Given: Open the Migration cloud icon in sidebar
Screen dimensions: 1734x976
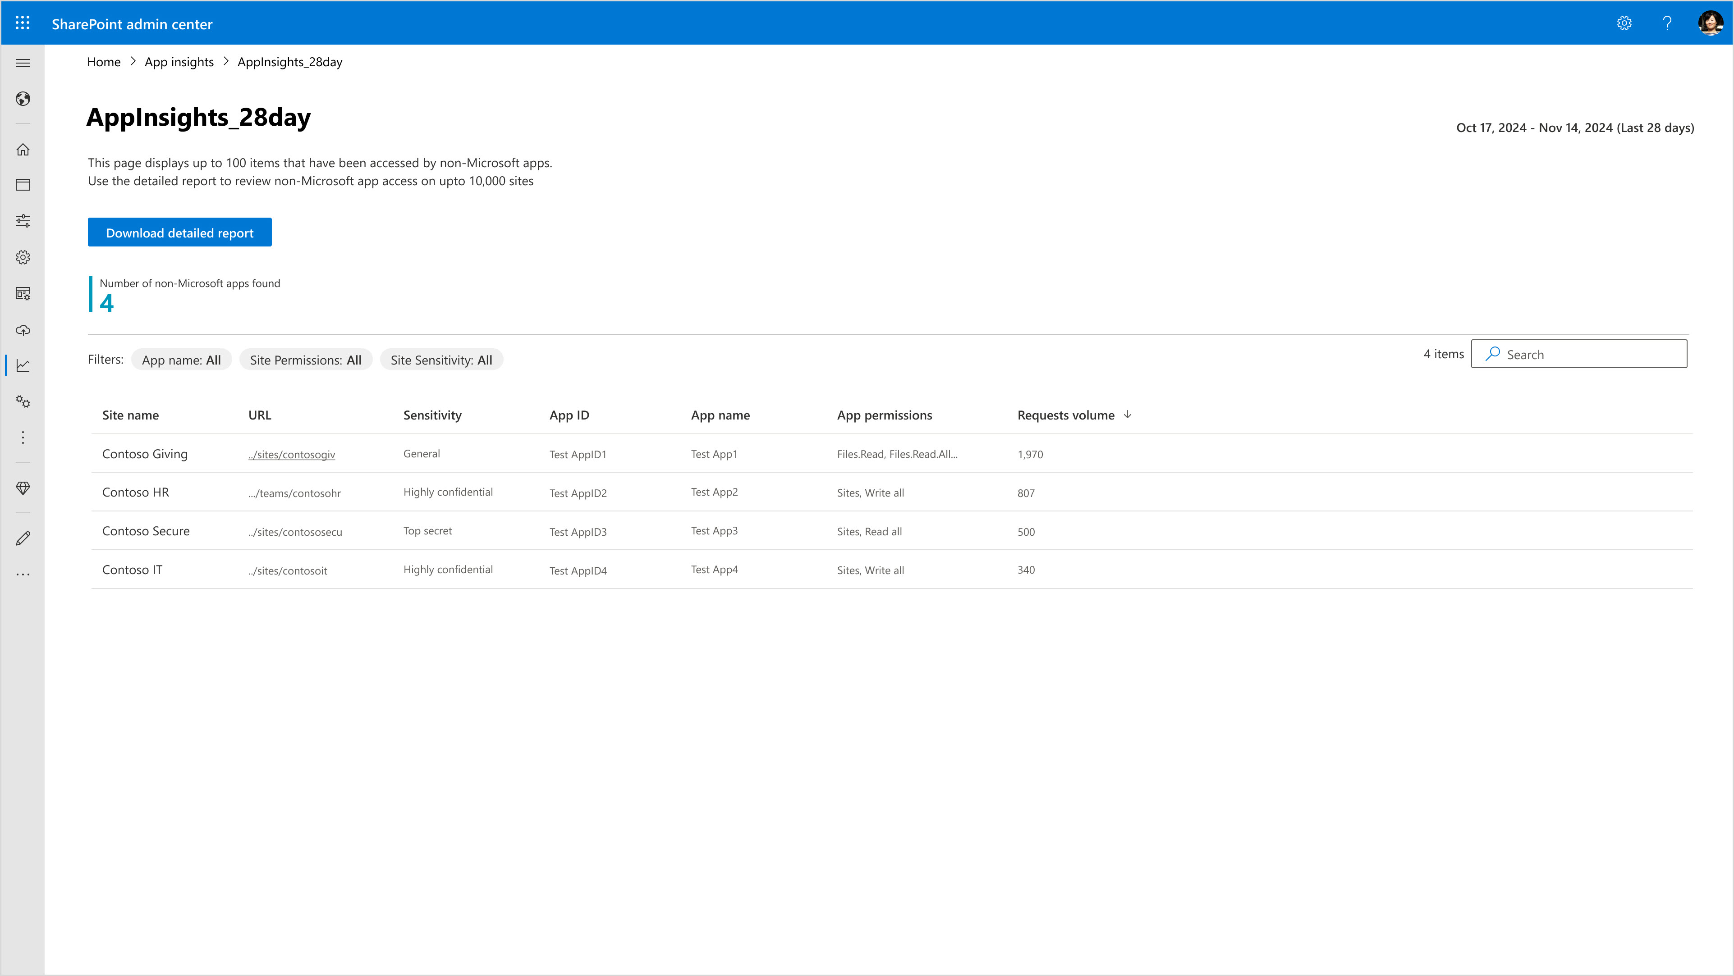Looking at the screenshot, I should 23,329.
